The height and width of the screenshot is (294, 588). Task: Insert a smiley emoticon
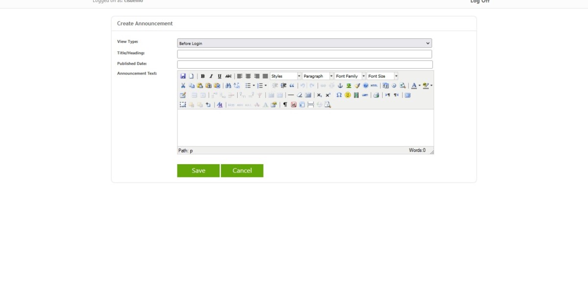click(x=348, y=96)
